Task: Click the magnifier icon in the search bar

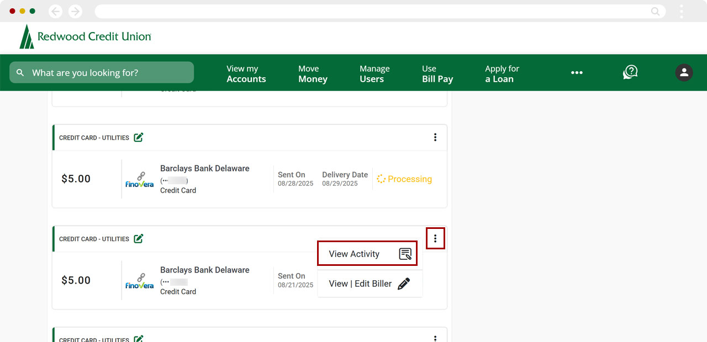Action: click(x=20, y=72)
